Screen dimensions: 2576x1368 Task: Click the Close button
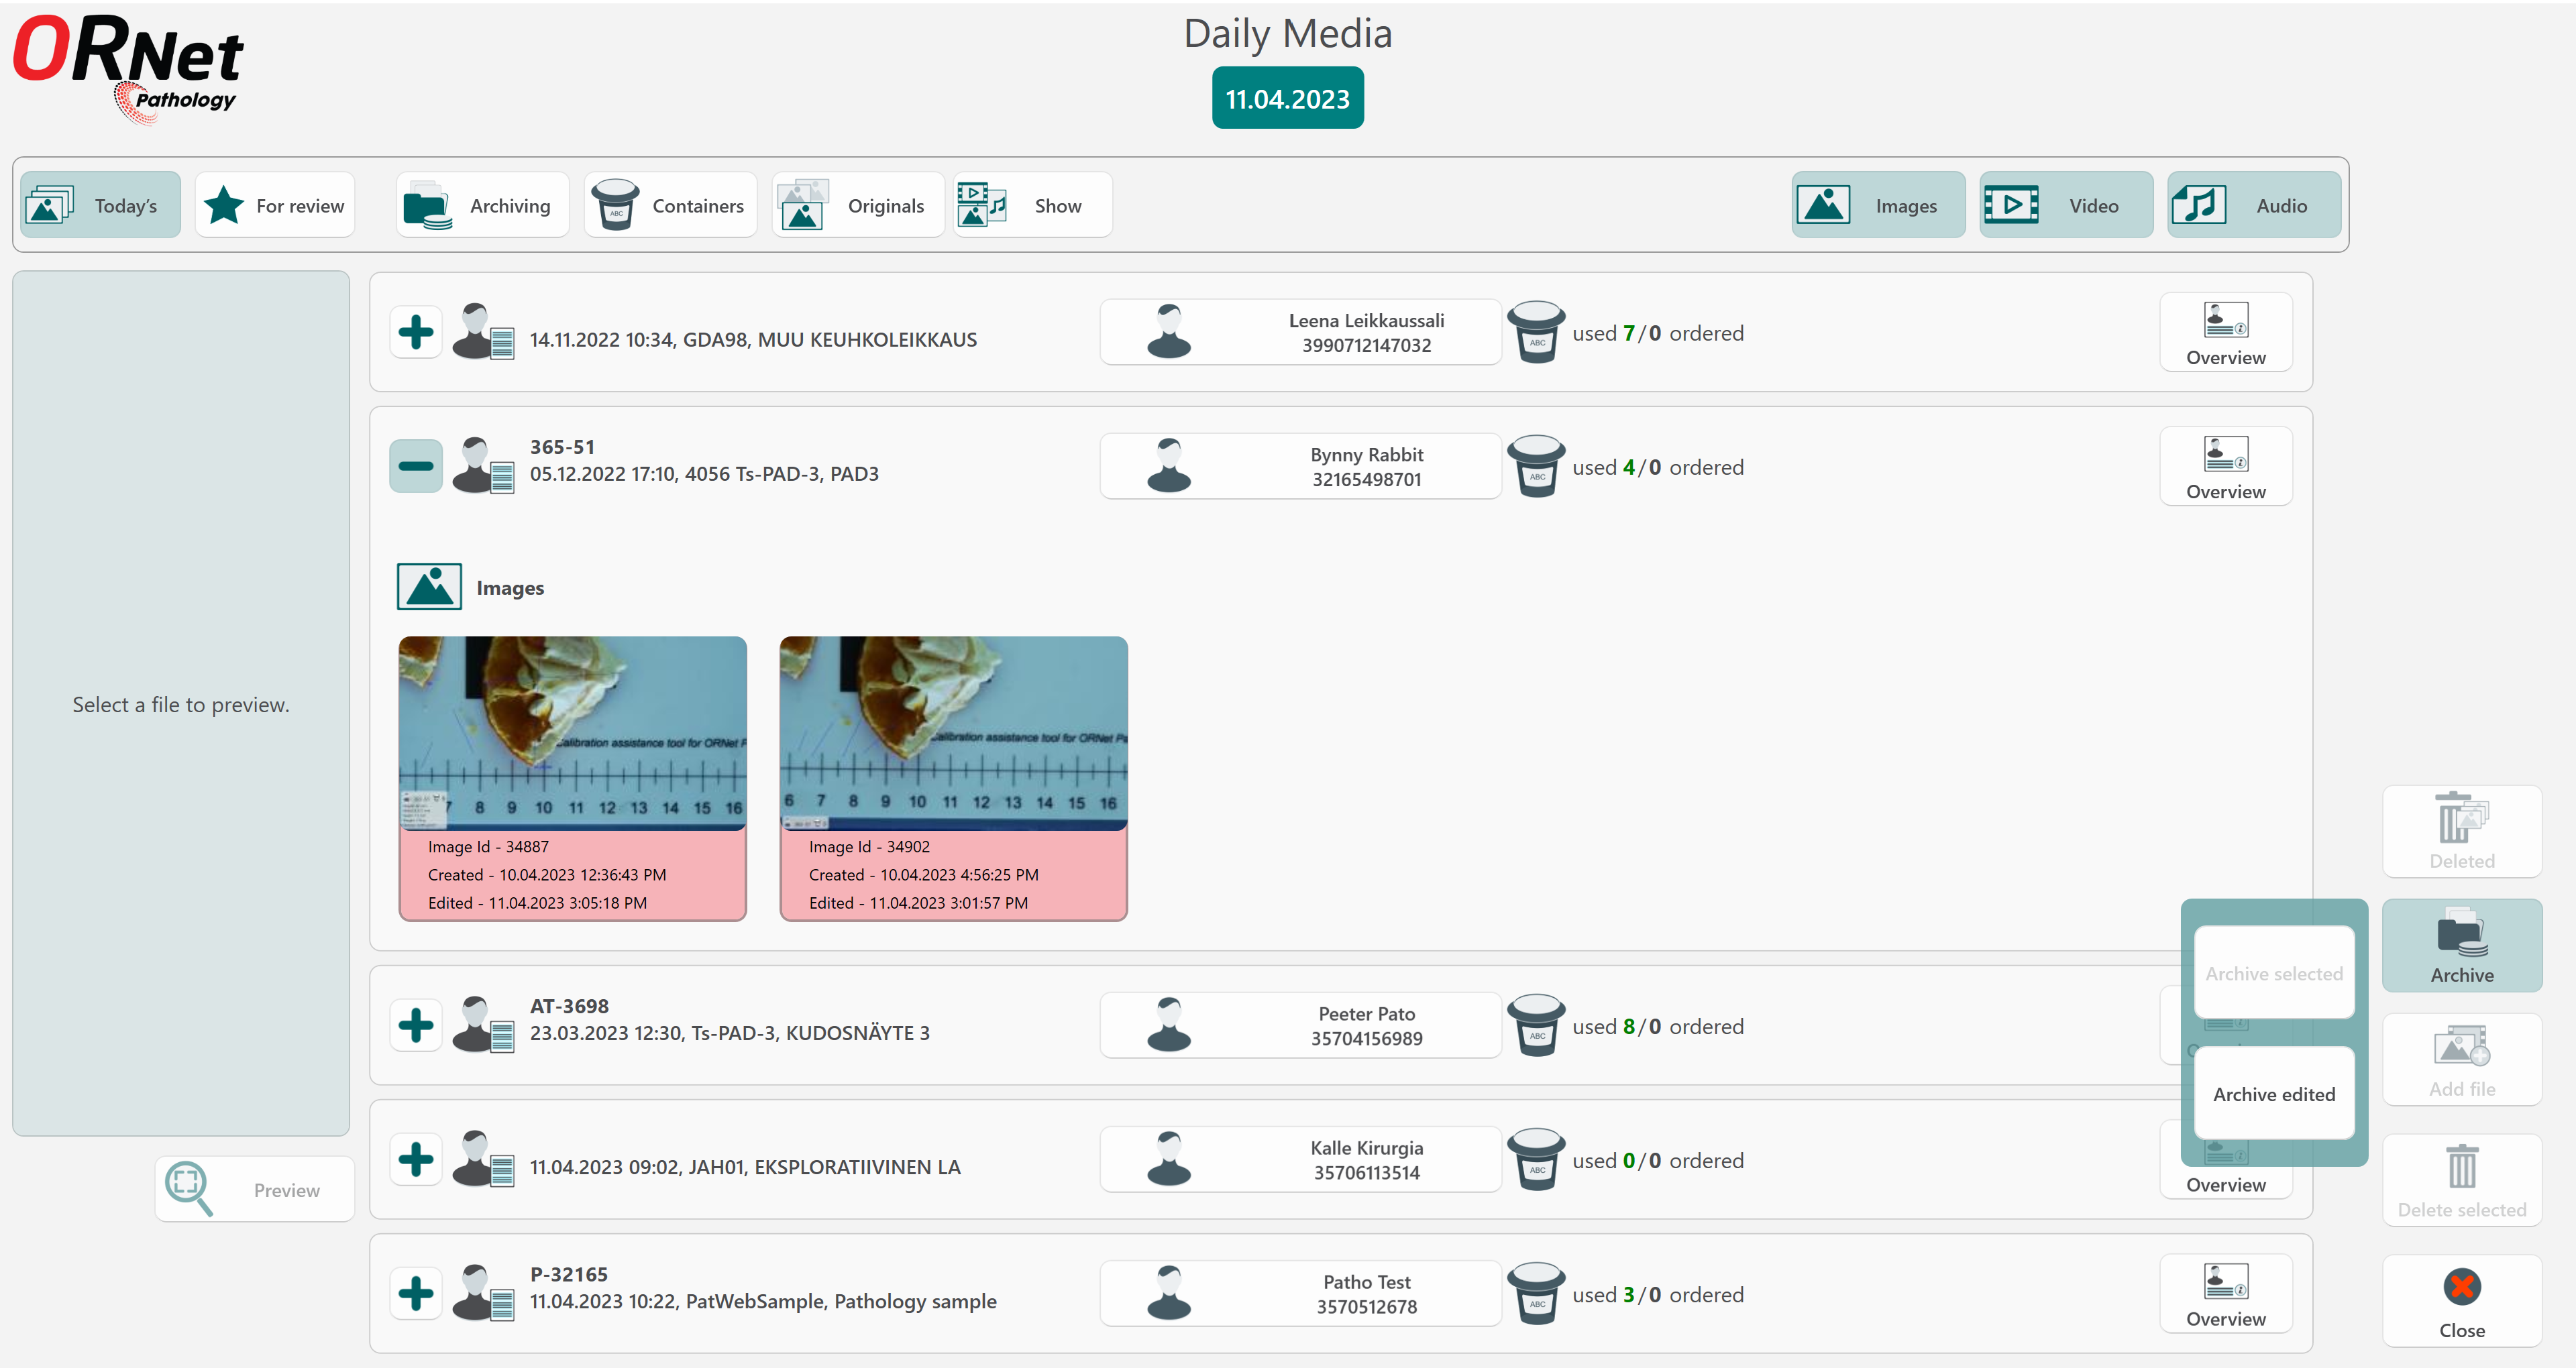(2461, 1300)
